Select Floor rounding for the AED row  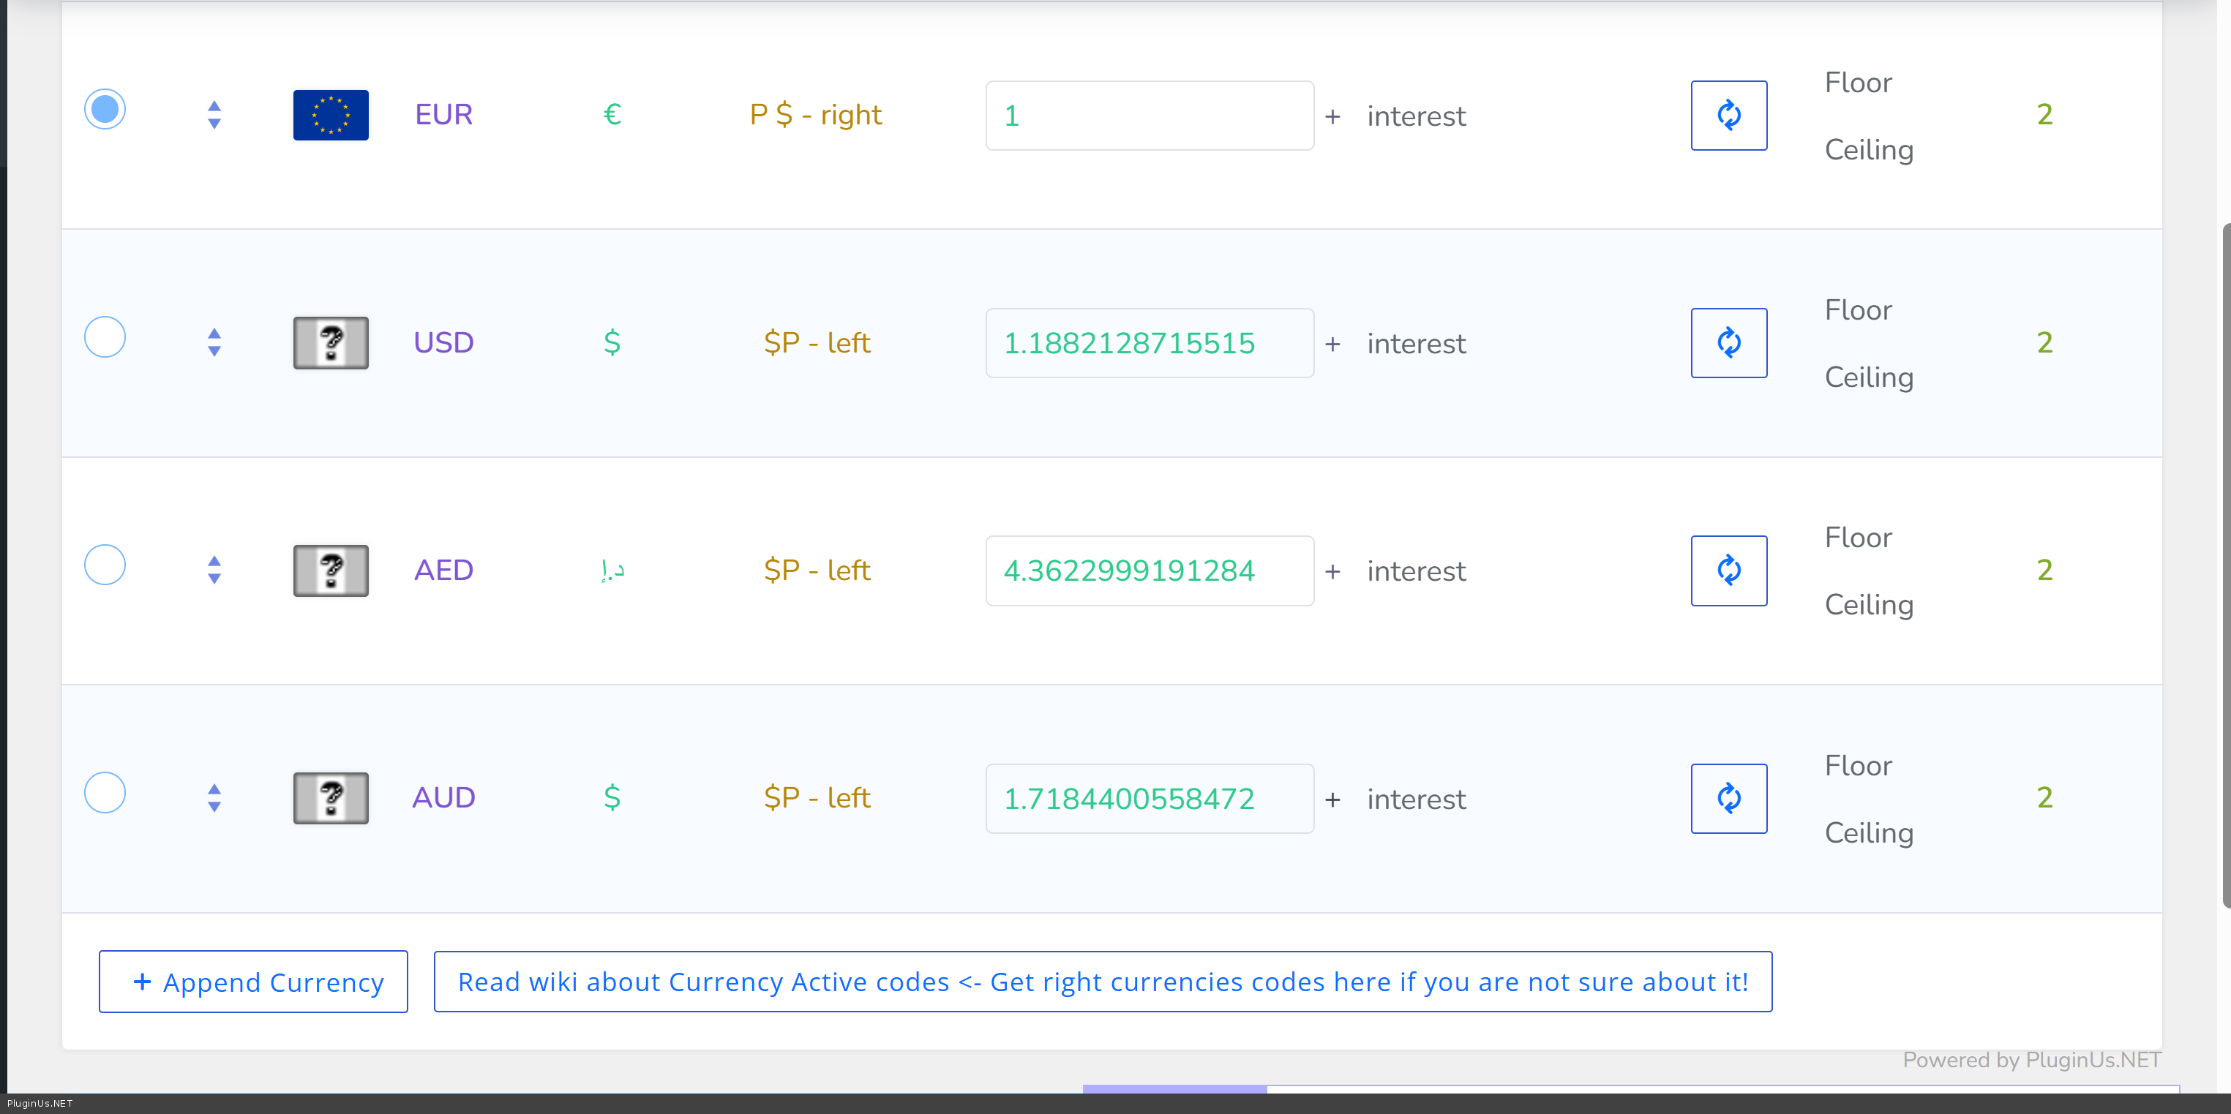point(1858,538)
